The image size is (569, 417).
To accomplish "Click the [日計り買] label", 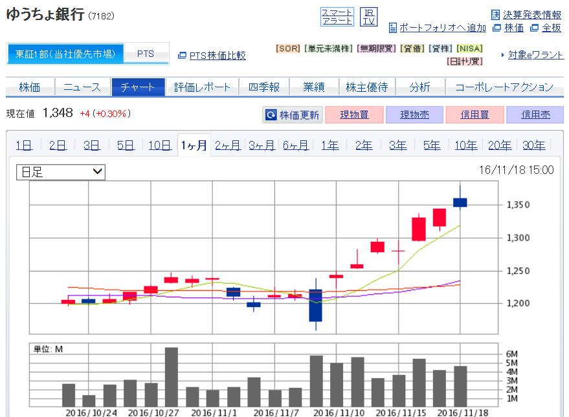I will (465, 61).
